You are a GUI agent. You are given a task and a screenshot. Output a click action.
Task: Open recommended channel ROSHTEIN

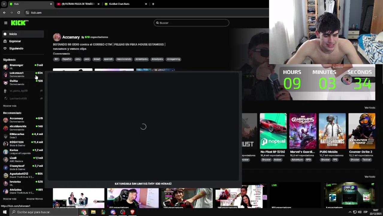[23, 144]
